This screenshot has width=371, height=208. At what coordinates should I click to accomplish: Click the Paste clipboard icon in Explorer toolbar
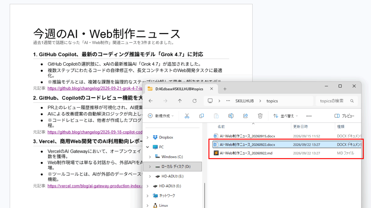point(216,116)
